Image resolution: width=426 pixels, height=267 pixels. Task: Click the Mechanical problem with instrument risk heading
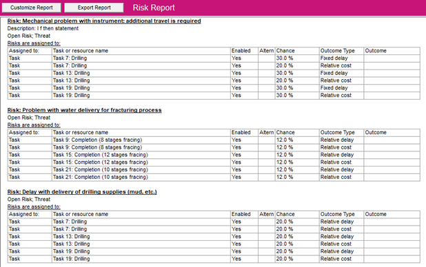point(104,21)
